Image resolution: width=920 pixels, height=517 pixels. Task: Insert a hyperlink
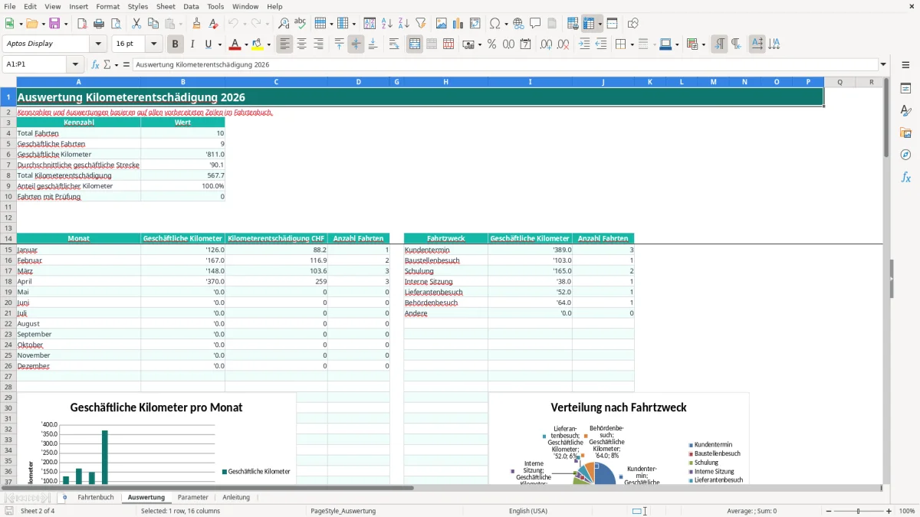click(518, 24)
